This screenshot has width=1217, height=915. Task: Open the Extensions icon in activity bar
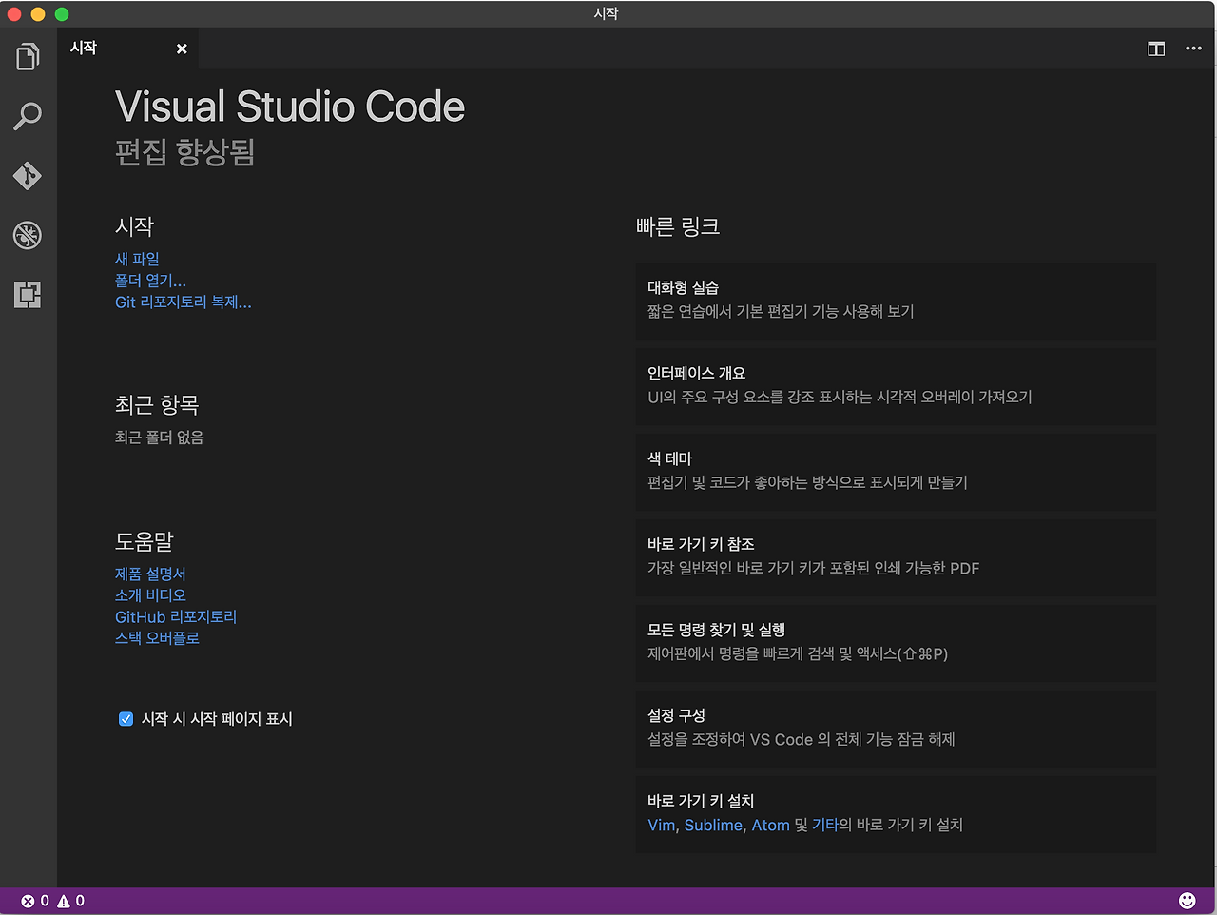(x=28, y=295)
